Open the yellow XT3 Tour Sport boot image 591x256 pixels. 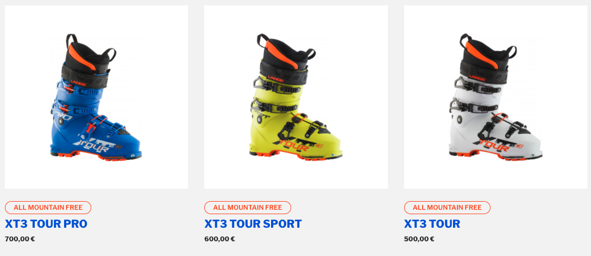tap(296, 97)
